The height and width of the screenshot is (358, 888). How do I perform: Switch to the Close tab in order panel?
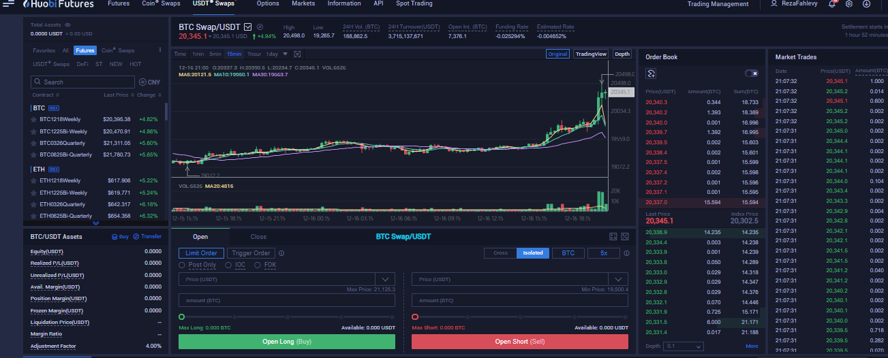click(258, 237)
